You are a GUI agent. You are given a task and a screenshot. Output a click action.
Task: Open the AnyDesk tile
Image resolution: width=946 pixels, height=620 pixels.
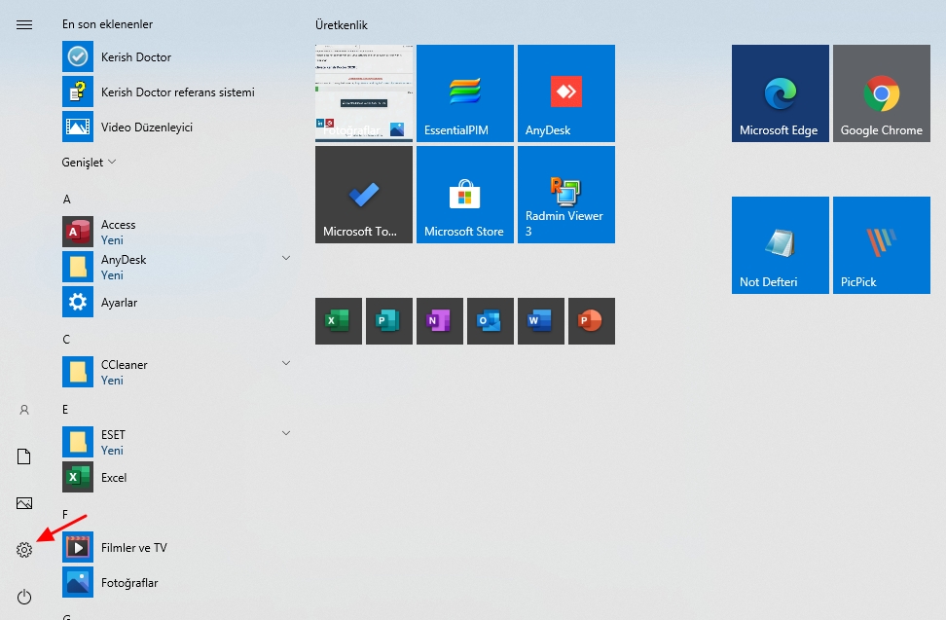pyautogui.click(x=566, y=93)
